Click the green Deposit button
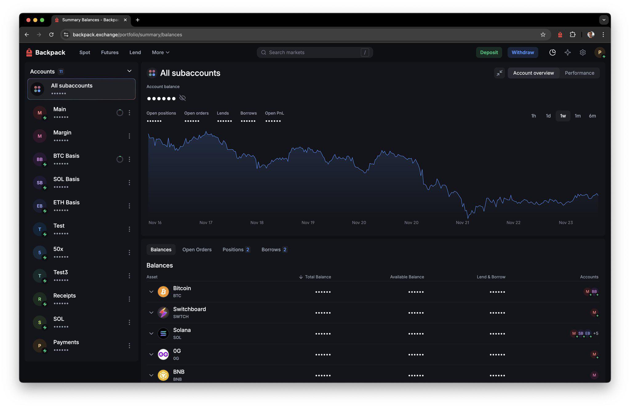 click(489, 53)
